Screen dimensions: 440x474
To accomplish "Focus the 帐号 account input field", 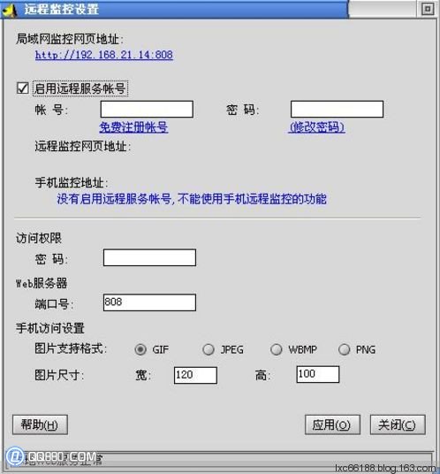I will coord(147,109).
